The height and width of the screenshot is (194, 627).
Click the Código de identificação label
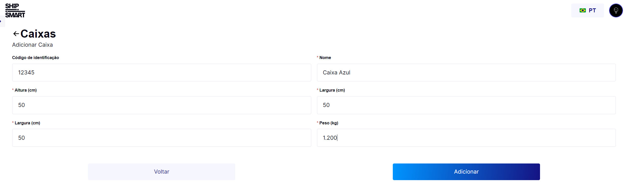[x=36, y=58]
